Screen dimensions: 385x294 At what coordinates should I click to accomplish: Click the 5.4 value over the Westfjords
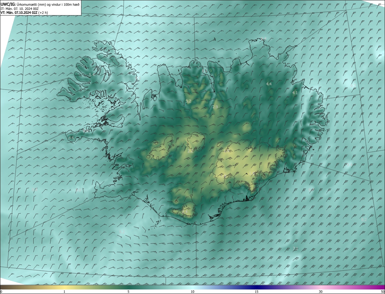(92, 75)
